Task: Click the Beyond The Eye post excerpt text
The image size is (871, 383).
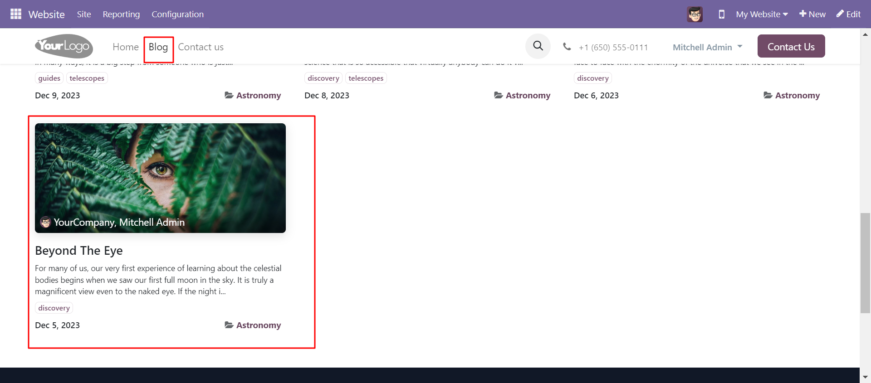Action: 158,280
